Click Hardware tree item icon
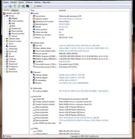135x139 pixels. click(x=7, y=59)
